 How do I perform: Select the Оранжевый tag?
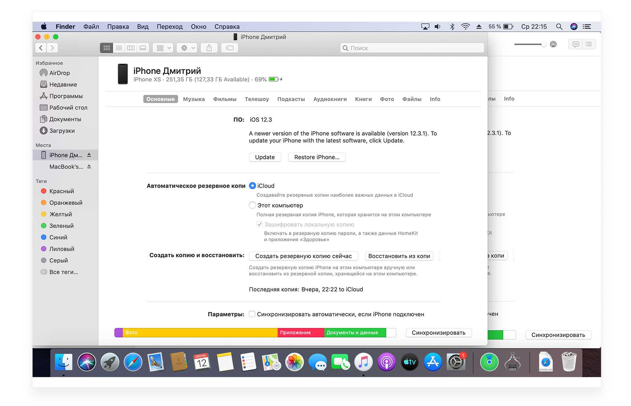click(65, 203)
